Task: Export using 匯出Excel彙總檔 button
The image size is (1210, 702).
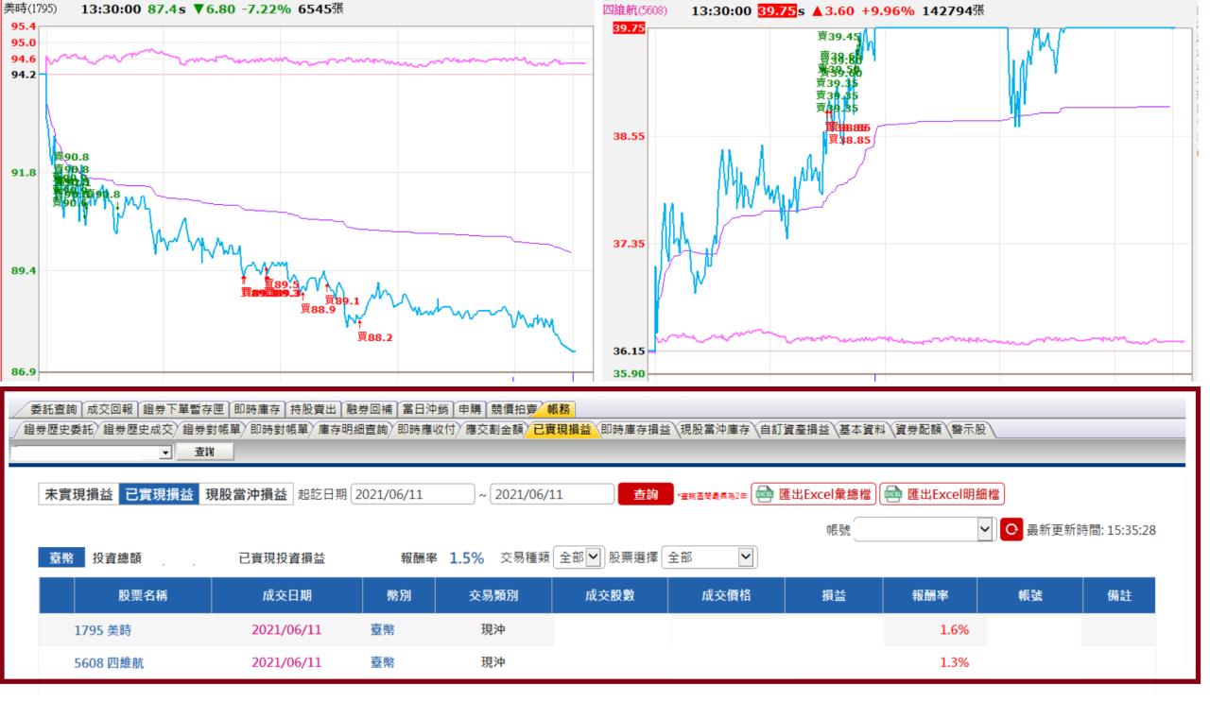Action: tap(813, 494)
